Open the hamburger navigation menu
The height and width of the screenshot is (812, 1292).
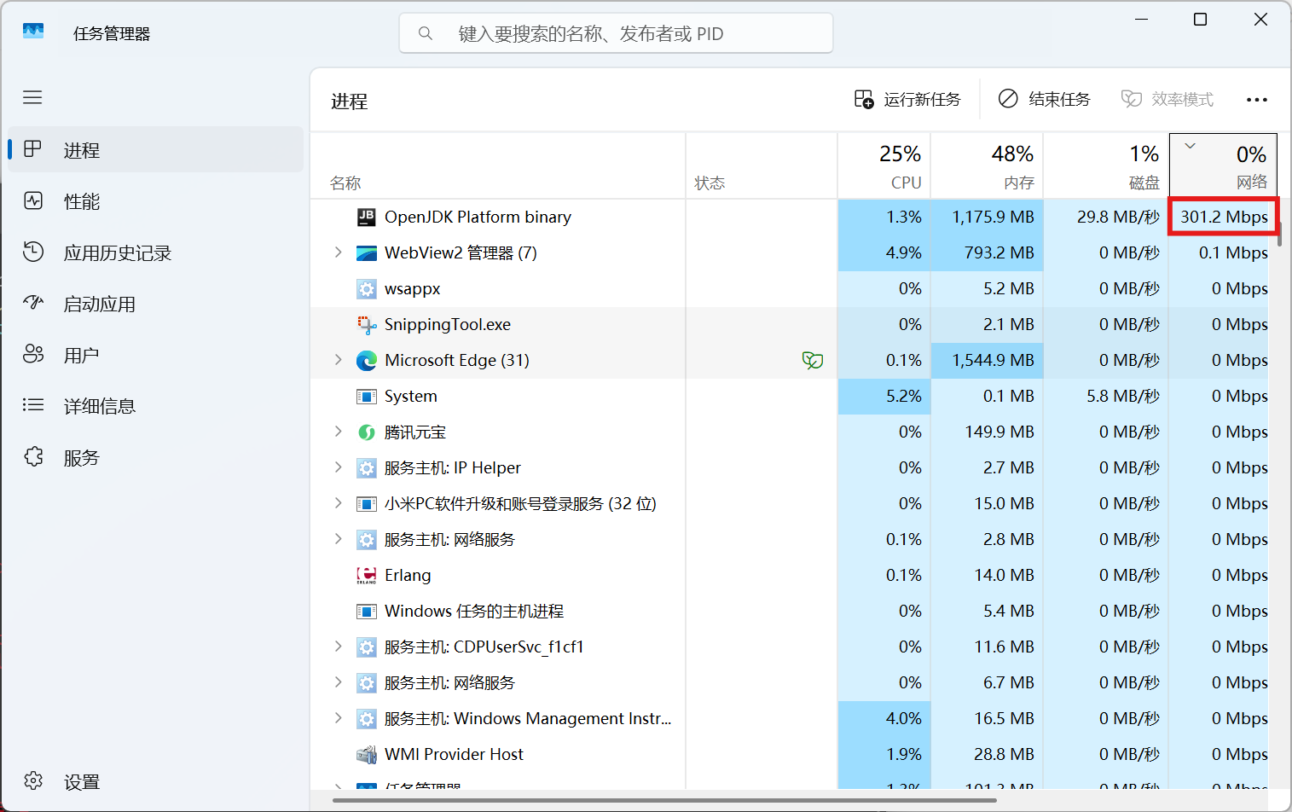click(x=32, y=97)
